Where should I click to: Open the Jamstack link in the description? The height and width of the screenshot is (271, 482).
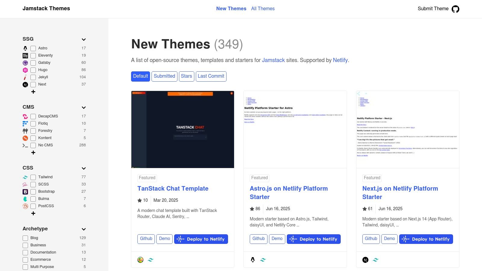[x=274, y=60]
